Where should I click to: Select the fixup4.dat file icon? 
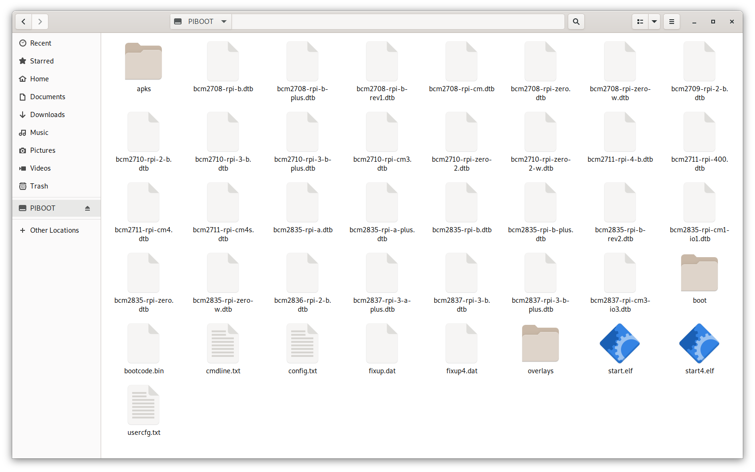pyautogui.click(x=461, y=343)
